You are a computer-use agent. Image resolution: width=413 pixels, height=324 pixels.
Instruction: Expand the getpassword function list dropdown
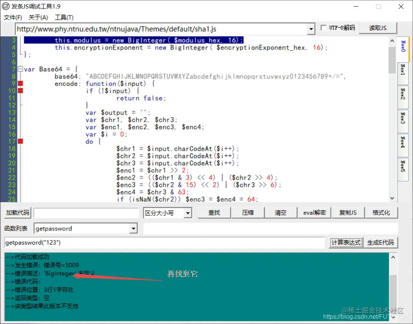134,229
